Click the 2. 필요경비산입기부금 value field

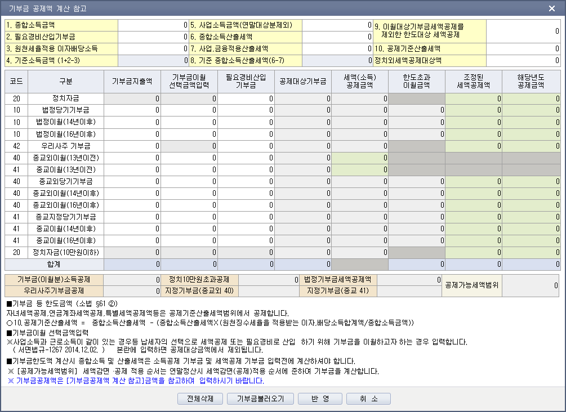pyautogui.click(x=153, y=37)
